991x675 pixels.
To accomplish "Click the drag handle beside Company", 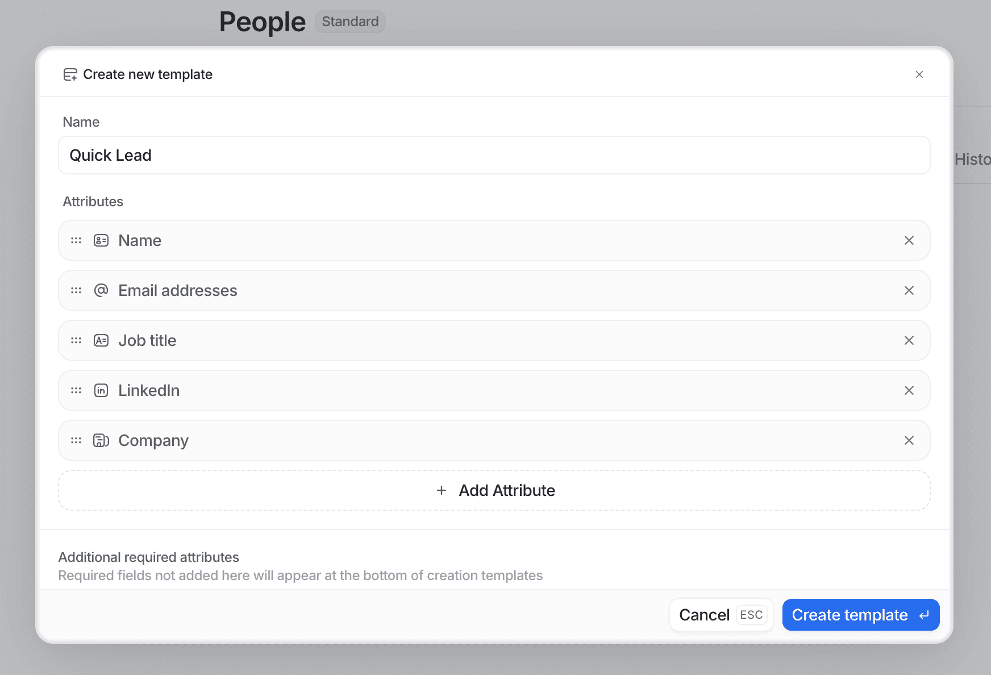I will click(76, 440).
